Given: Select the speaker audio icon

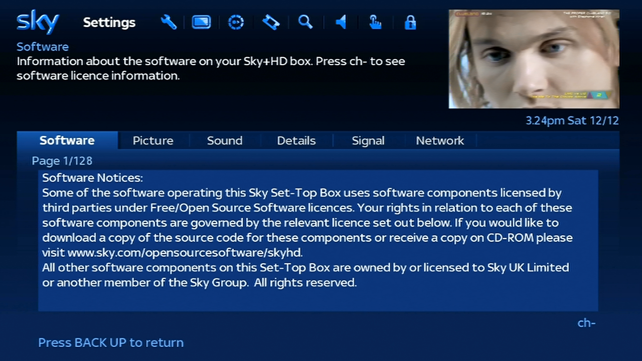Looking at the screenshot, I should [341, 23].
